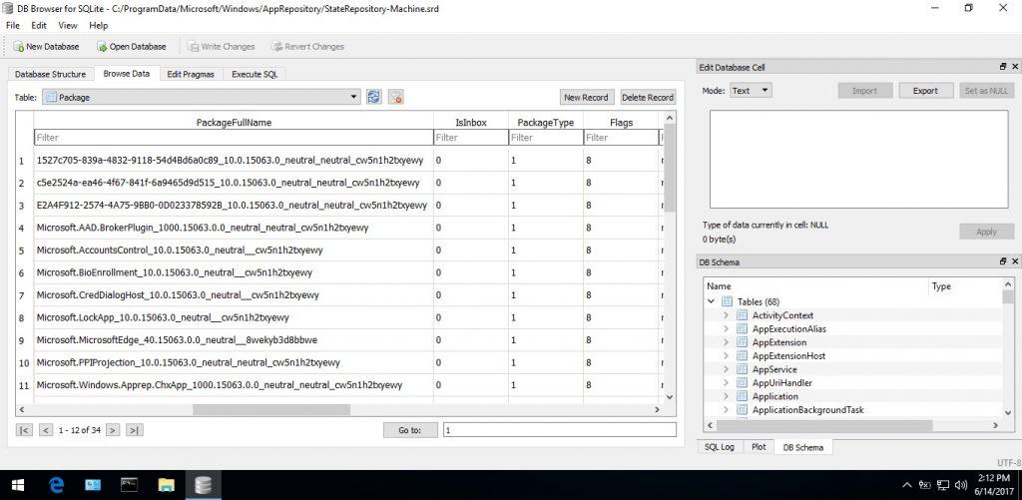Click the ActivityContext table icon
1022x500 pixels.
(x=742, y=314)
